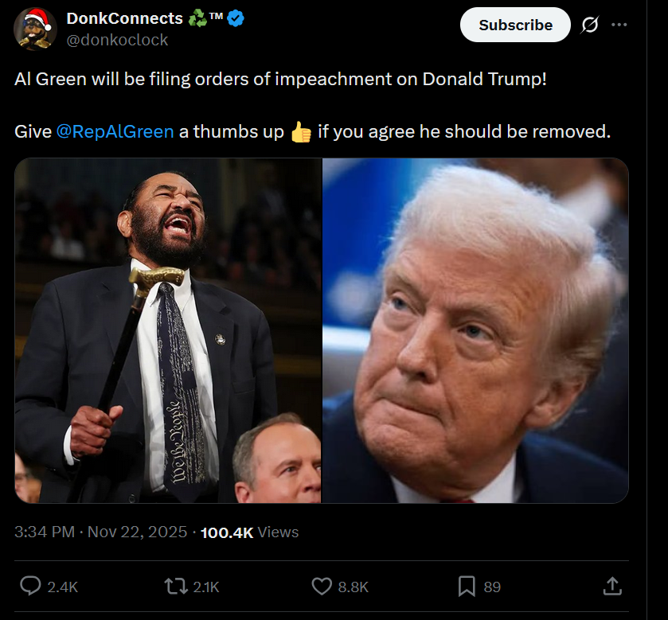Open the @RepAlGreen mention link

point(115,131)
